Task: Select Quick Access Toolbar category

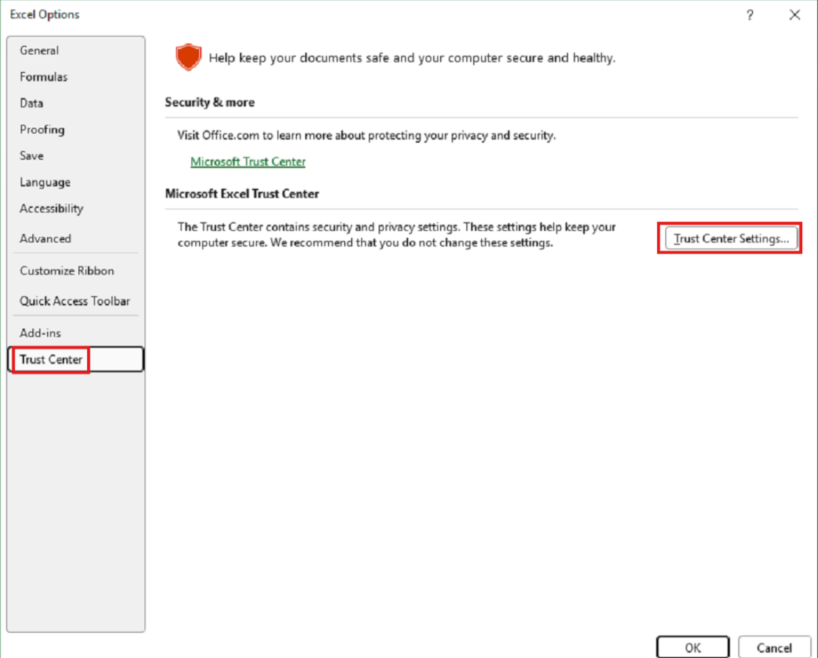Action: (x=76, y=301)
